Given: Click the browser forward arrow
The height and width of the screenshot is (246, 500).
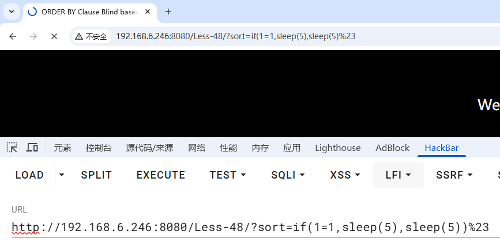Looking at the screenshot, I should [x=33, y=36].
